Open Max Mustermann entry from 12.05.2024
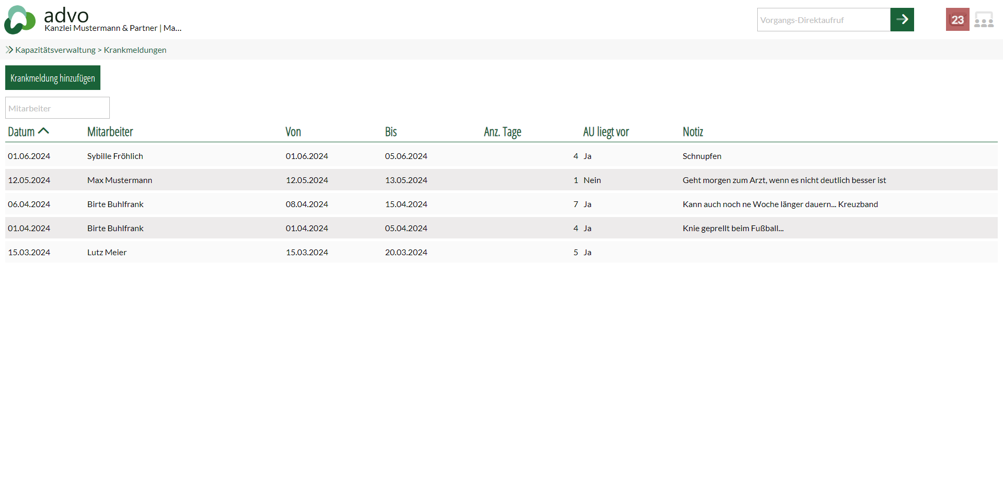The height and width of the screenshot is (501, 1003). pyautogui.click(x=119, y=180)
